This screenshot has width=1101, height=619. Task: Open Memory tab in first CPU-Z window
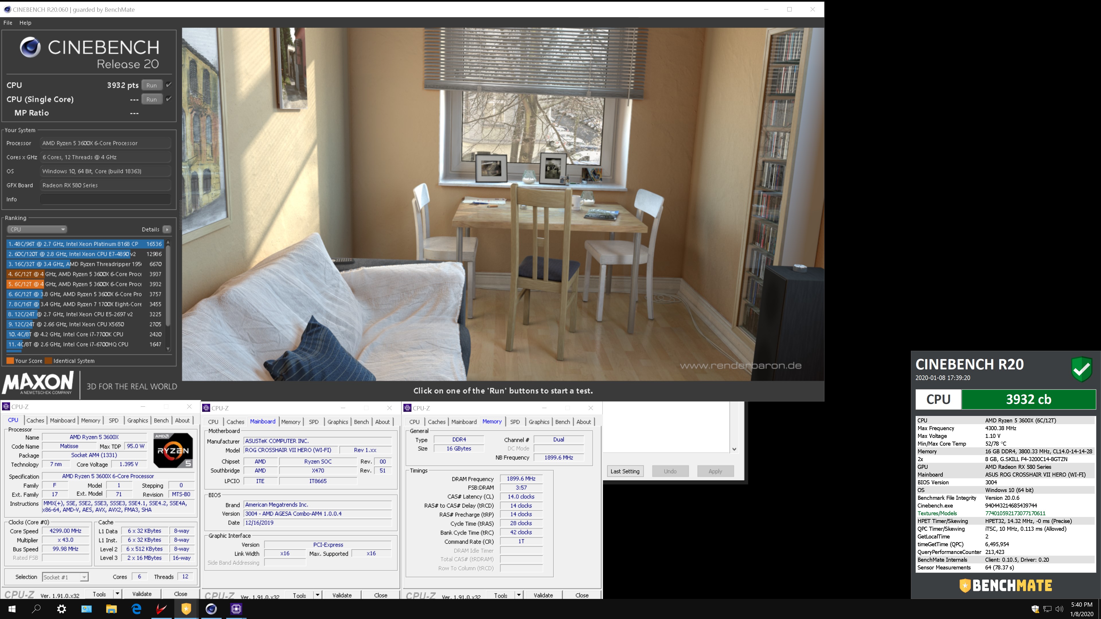(x=91, y=420)
